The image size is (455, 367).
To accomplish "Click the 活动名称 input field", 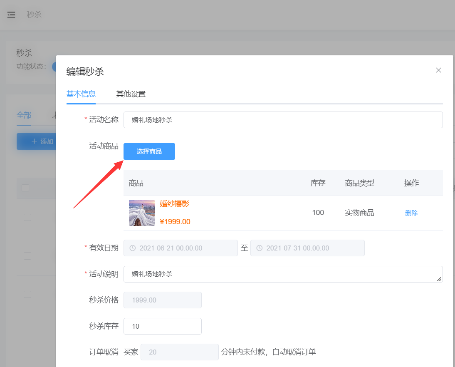I will point(283,120).
